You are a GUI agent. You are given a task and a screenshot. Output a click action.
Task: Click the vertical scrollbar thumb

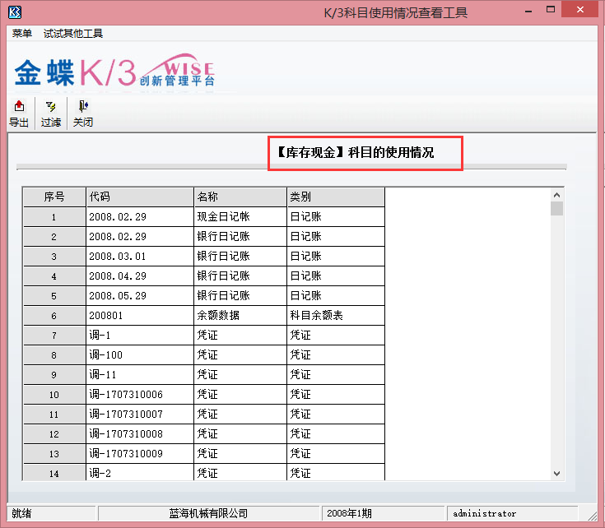(x=557, y=208)
